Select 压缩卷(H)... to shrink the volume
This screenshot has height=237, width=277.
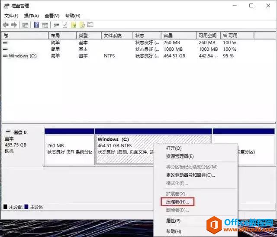pos(177,202)
